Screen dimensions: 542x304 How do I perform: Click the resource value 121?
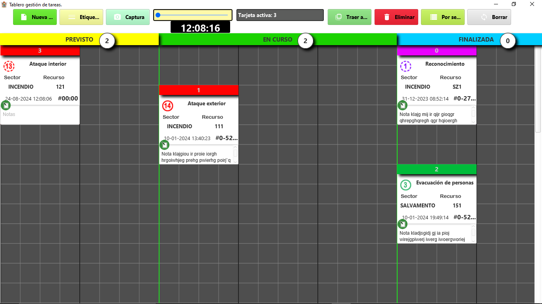tap(60, 87)
